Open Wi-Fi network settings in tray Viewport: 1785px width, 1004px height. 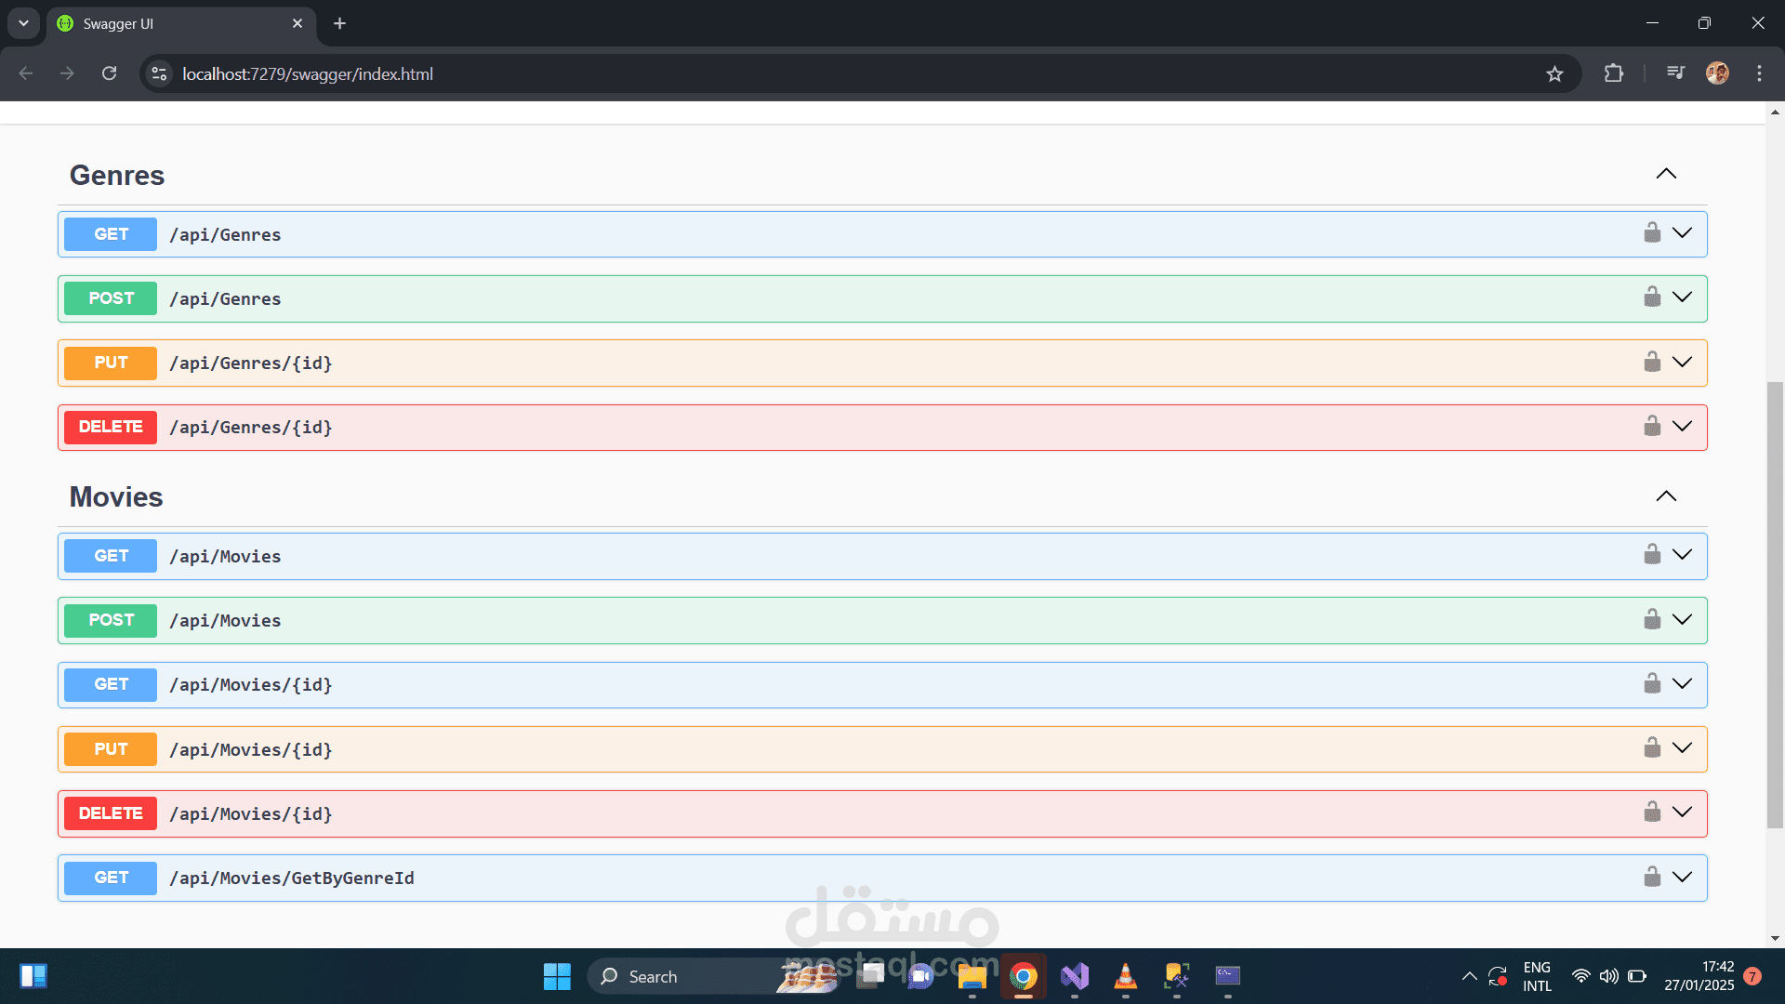coord(1580,976)
